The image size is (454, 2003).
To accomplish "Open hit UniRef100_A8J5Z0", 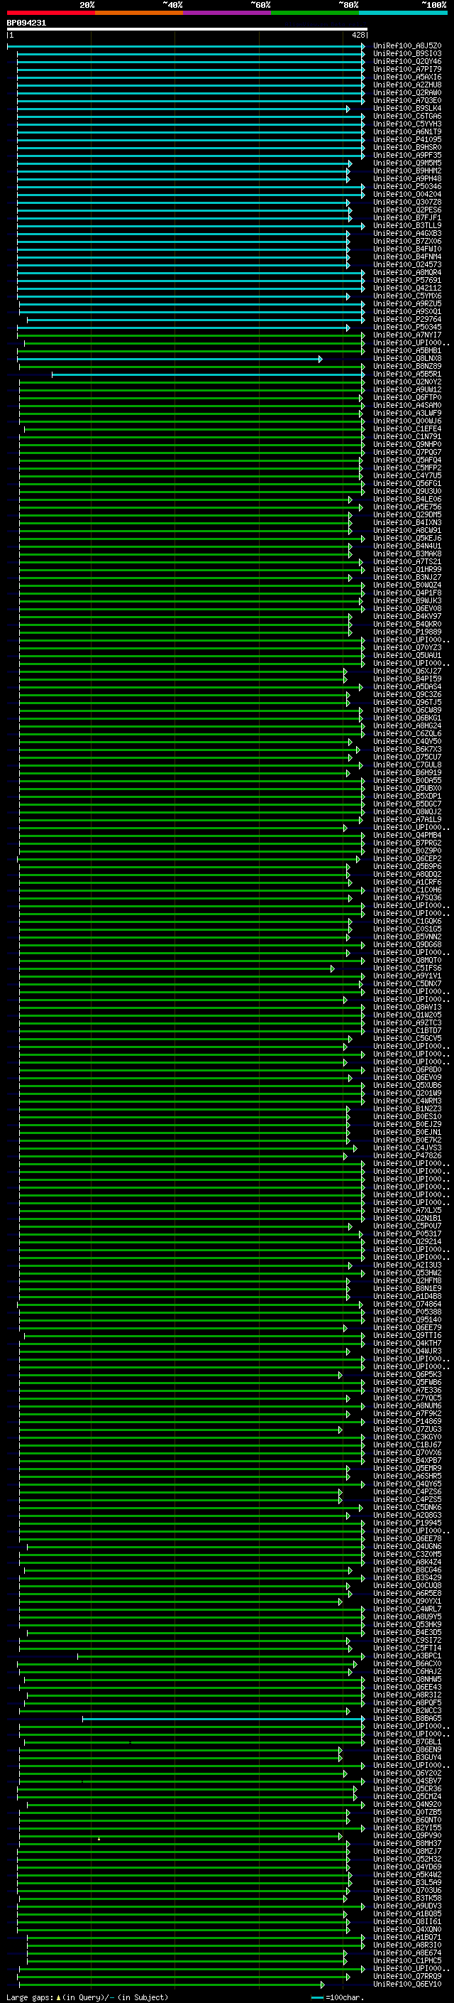I will [407, 46].
